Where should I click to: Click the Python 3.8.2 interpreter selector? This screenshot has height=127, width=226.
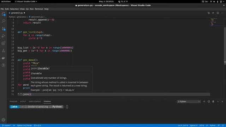point(24,126)
